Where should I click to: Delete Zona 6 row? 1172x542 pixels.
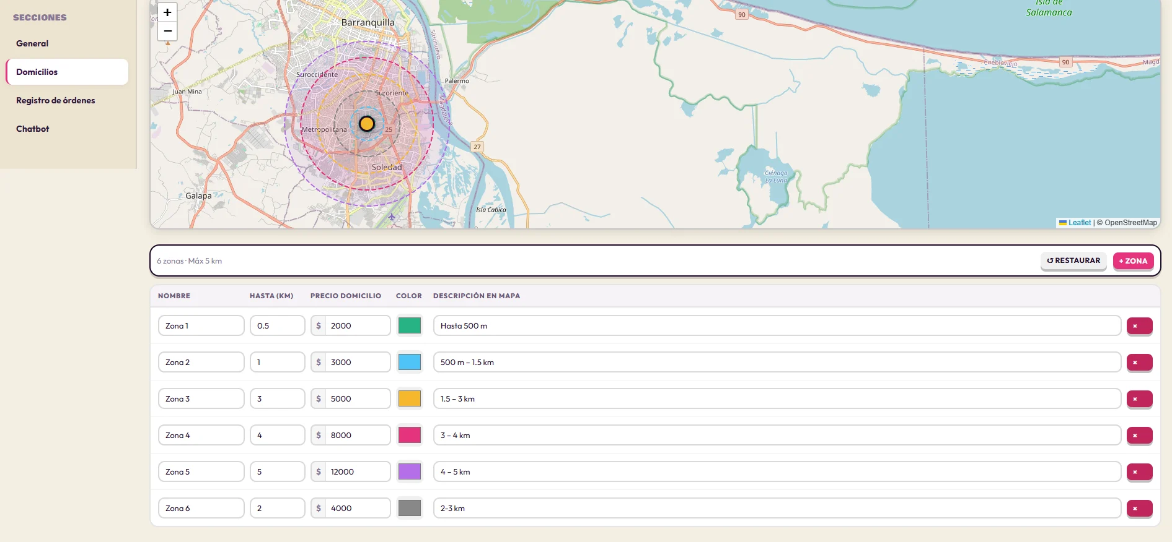(x=1139, y=509)
